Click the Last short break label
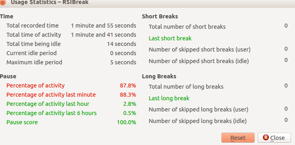The image size is (295, 145). (170, 38)
